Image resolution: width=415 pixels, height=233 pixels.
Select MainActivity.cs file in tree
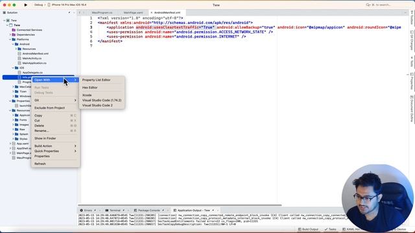coord(32,58)
